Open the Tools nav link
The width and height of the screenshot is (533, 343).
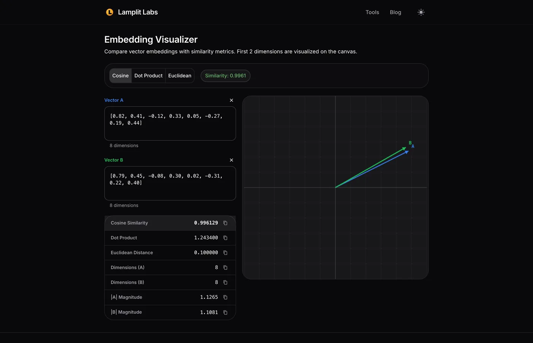pyautogui.click(x=372, y=12)
